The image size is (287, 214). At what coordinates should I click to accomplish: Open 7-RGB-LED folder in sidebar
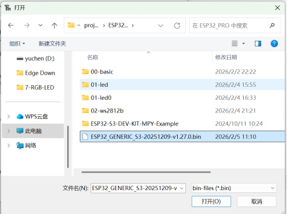35,87
